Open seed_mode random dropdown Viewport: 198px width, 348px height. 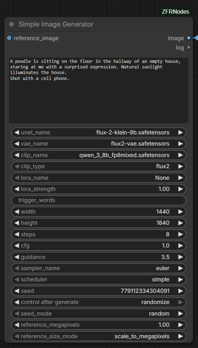click(x=99, y=313)
